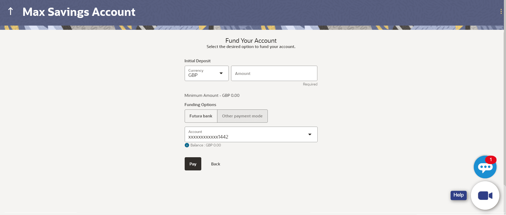Screen dimensions: 506x215
Task: Select Futura bank funding option
Action: 201,116
